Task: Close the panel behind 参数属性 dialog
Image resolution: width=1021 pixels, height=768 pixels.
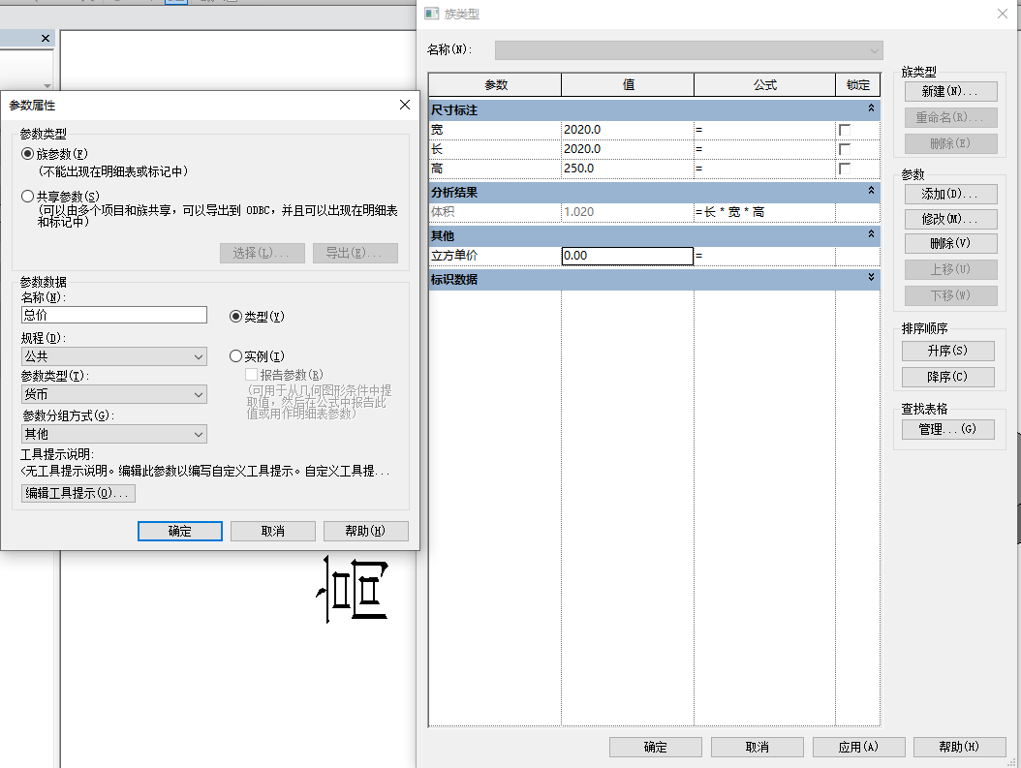Action: 46,39
